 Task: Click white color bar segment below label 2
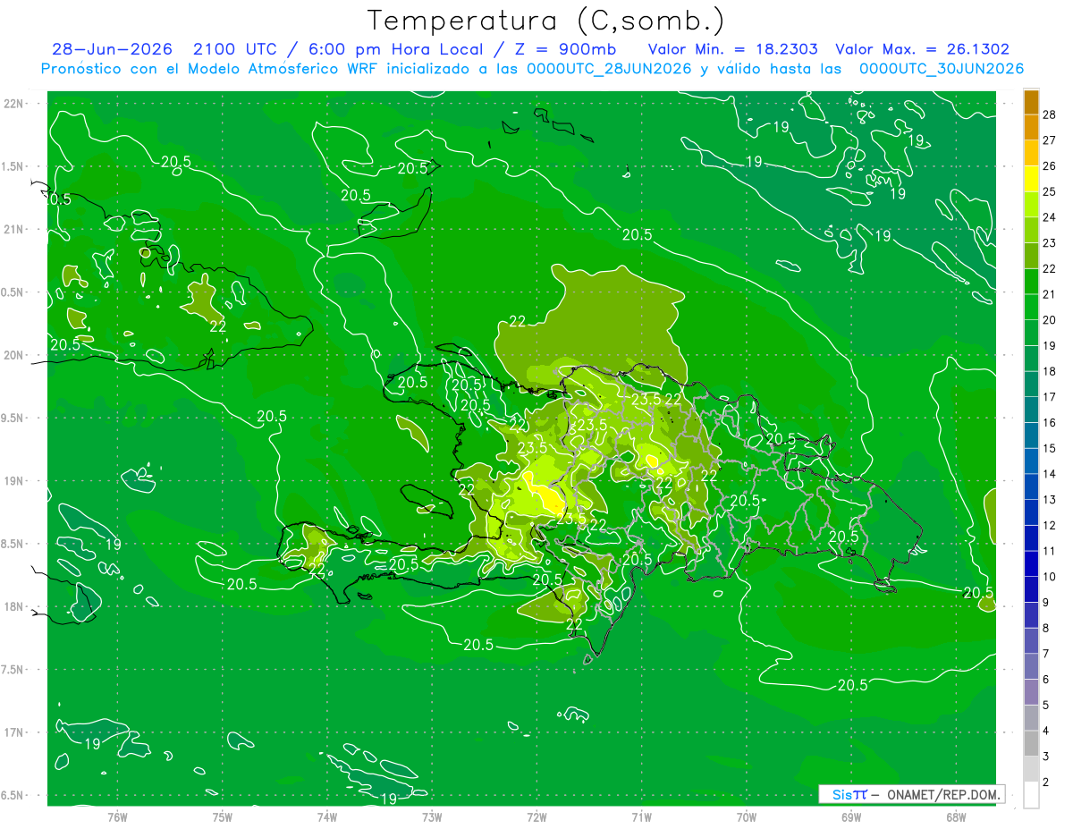coord(1031,795)
